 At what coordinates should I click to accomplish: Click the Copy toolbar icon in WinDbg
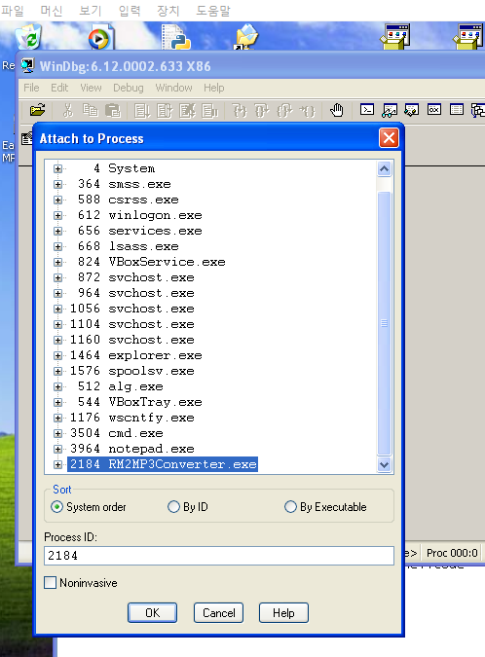pos(91,111)
